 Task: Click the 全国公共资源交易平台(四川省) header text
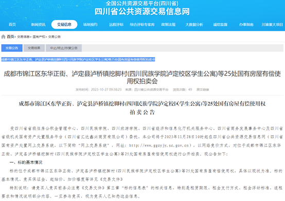coord(142,3)
